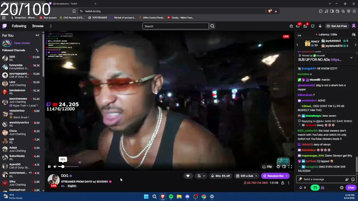Open File Explorer from the taskbar
The height and width of the screenshot is (201, 358).
coord(179,197)
